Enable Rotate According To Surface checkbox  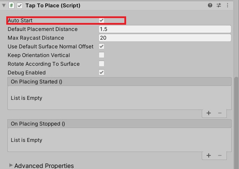pyautogui.click(x=101, y=64)
